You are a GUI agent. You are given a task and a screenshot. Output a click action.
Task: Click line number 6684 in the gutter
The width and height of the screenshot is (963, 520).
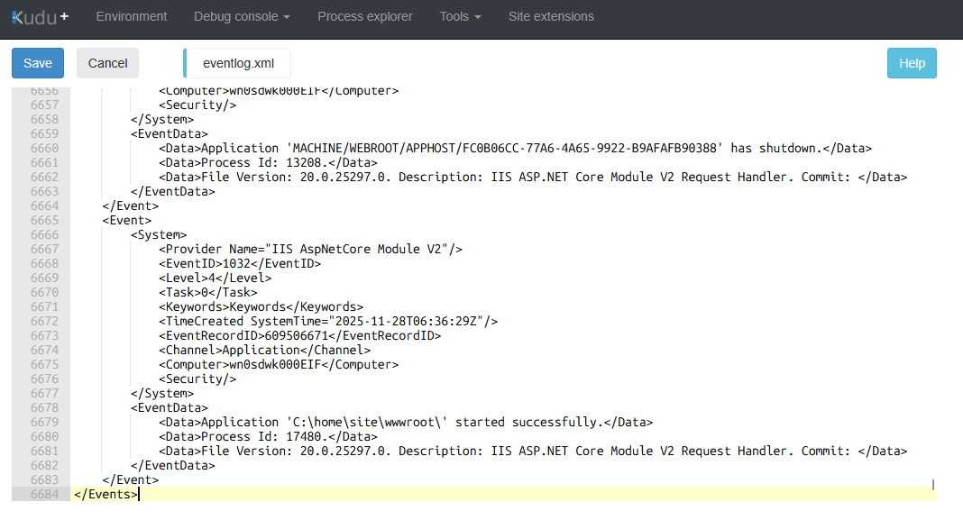pyautogui.click(x=43, y=494)
